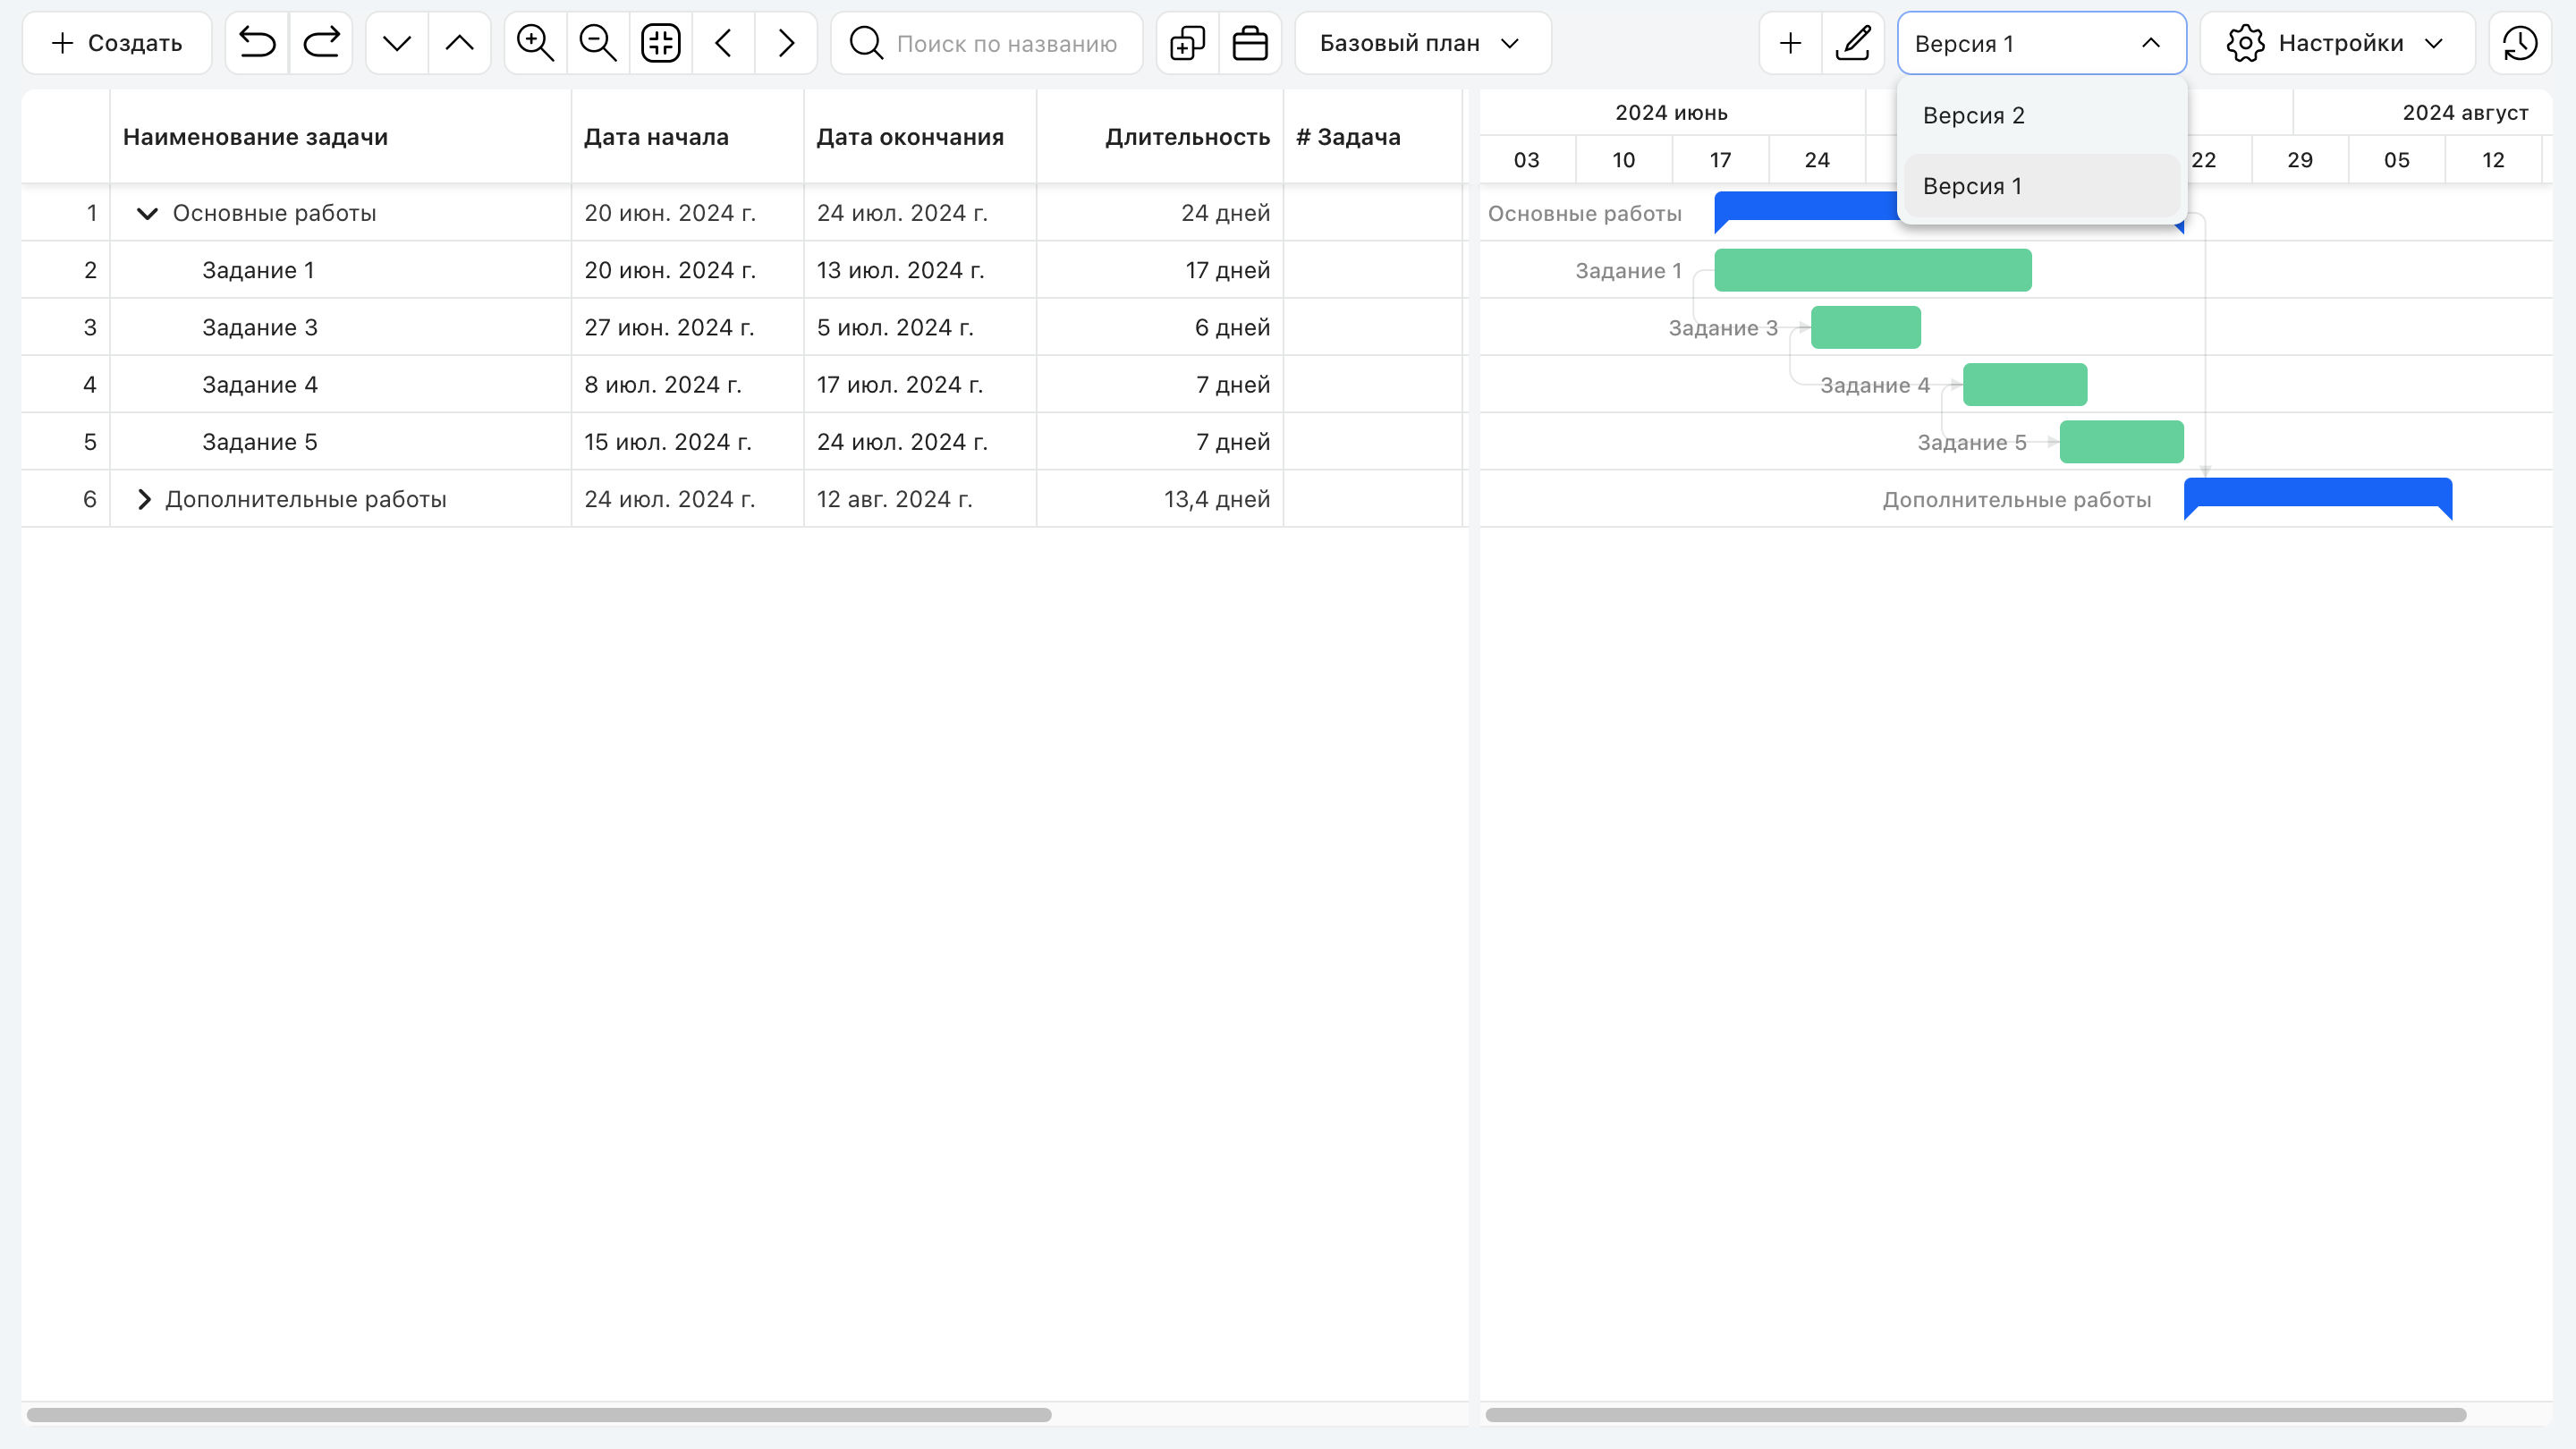Collapse the Основные работы group

147,213
